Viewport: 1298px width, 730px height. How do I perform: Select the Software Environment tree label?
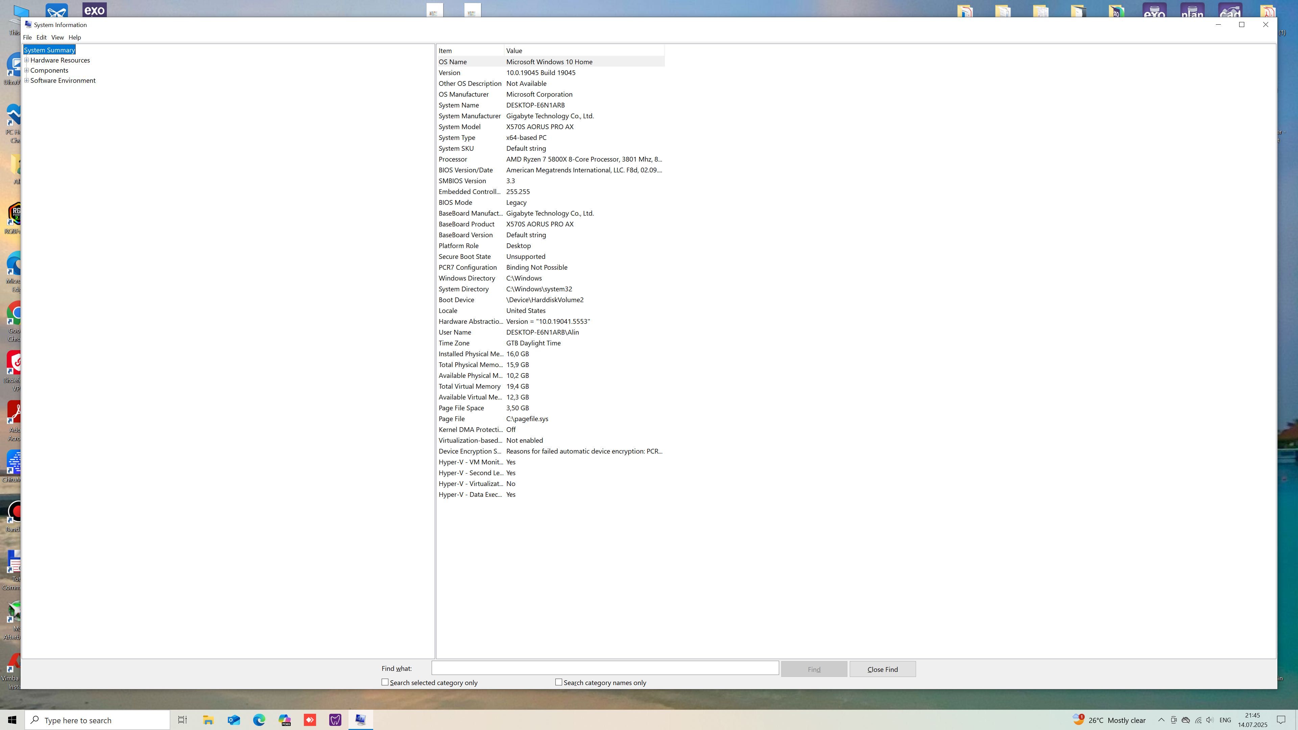point(63,80)
